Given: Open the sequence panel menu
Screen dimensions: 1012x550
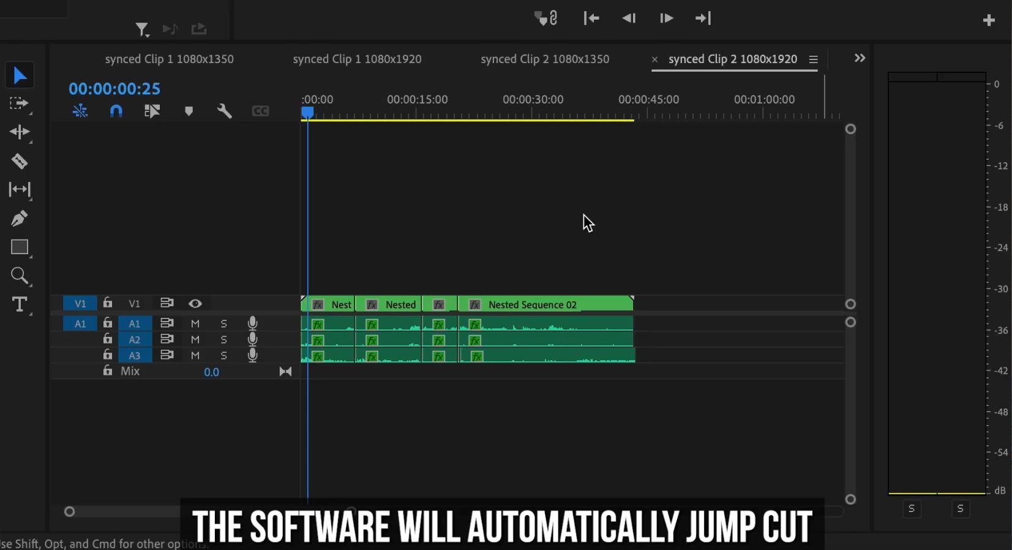Looking at the screenshot, I should 813,59.
